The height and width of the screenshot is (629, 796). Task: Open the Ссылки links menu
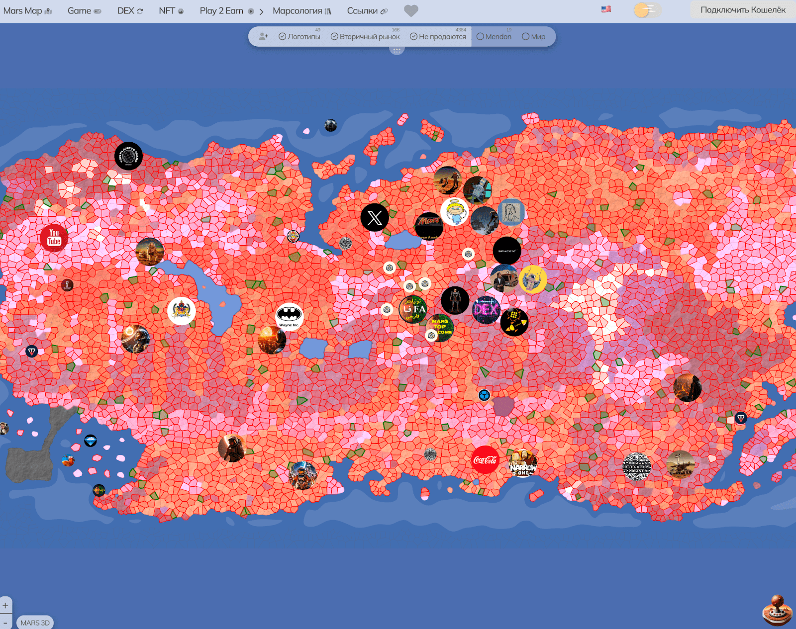click(367, 11)
